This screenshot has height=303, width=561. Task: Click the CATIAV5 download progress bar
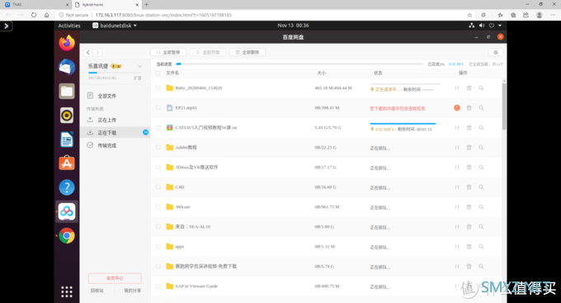404,124
